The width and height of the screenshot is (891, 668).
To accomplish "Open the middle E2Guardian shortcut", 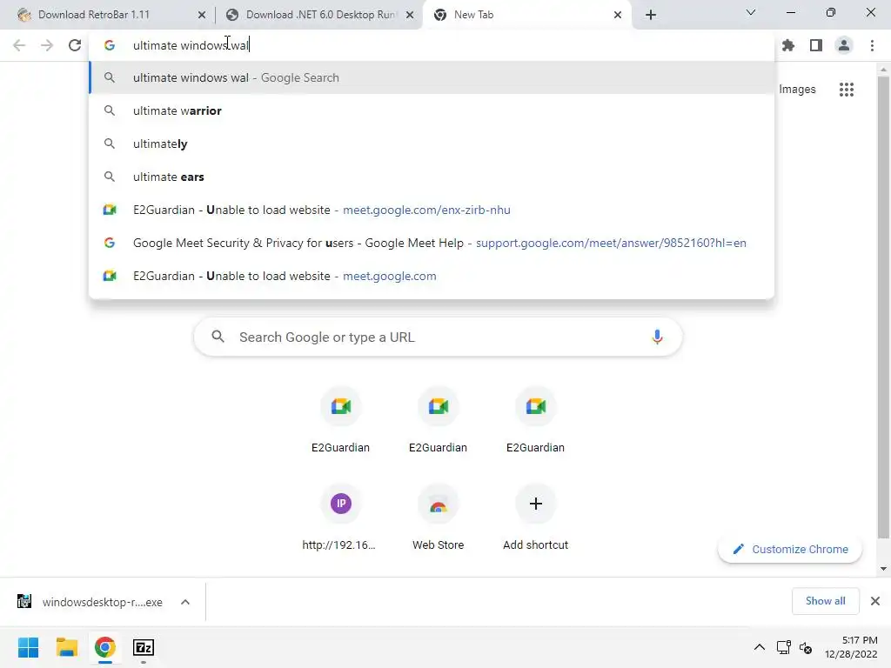I will tap(439, 420).
